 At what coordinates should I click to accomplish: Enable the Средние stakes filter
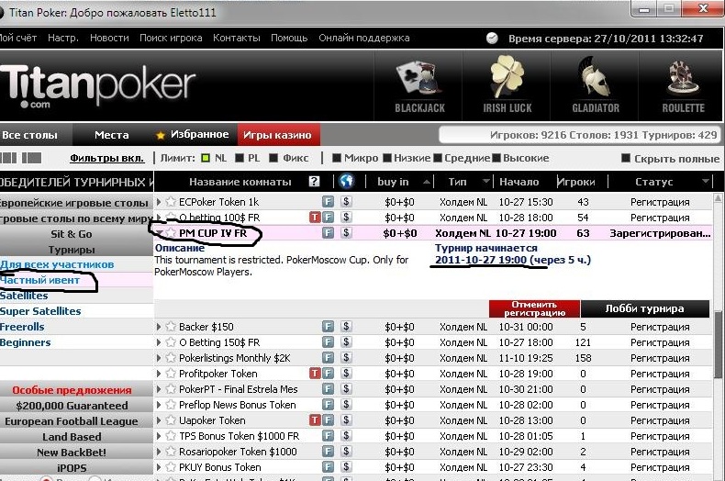tap(438, 158)
